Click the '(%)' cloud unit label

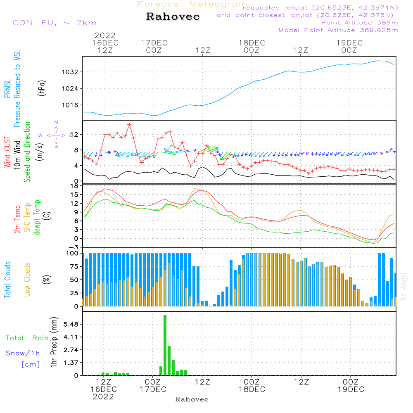point(47,280)
